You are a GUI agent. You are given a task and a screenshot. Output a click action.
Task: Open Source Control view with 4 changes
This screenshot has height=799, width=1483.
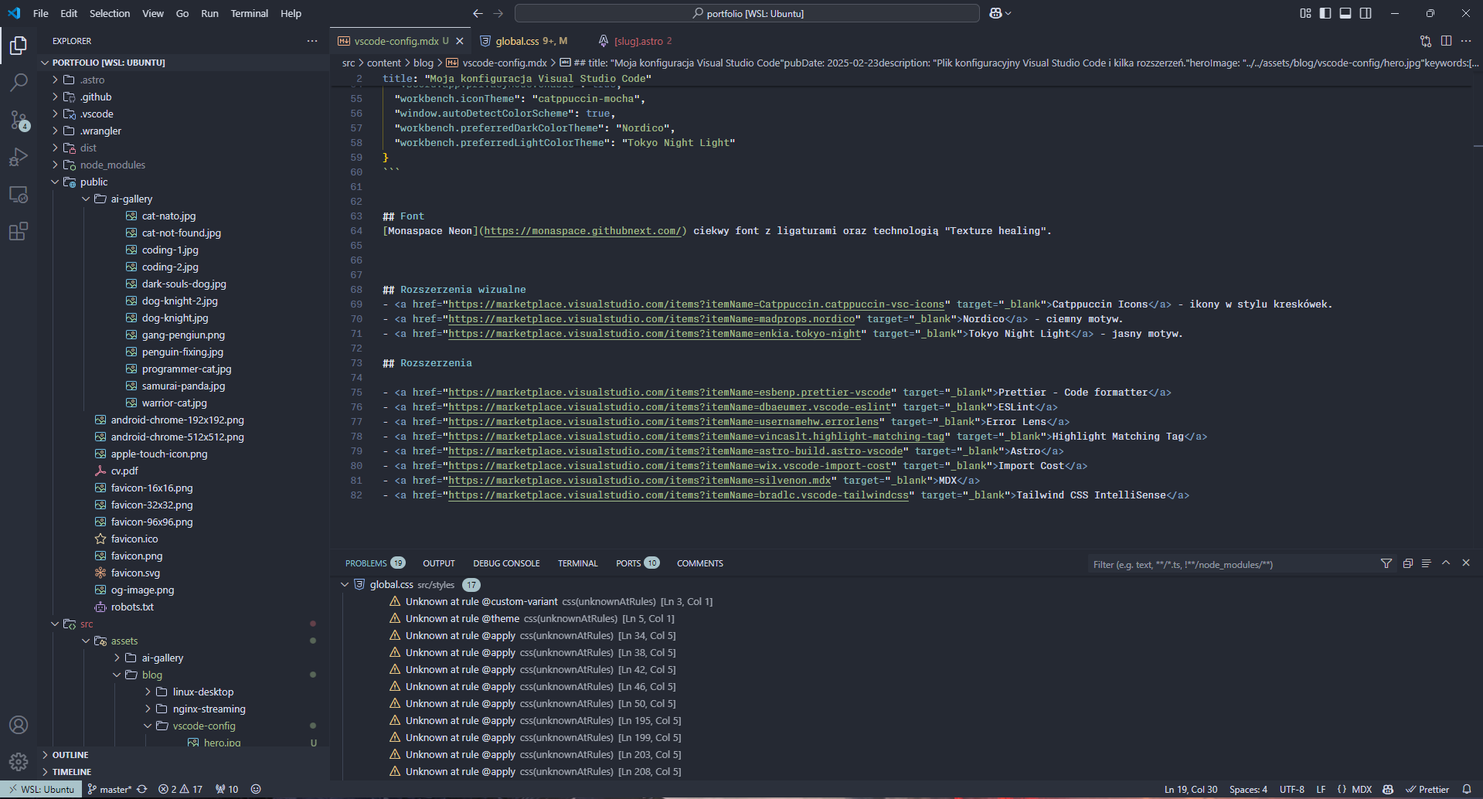[x=19, y=120]
